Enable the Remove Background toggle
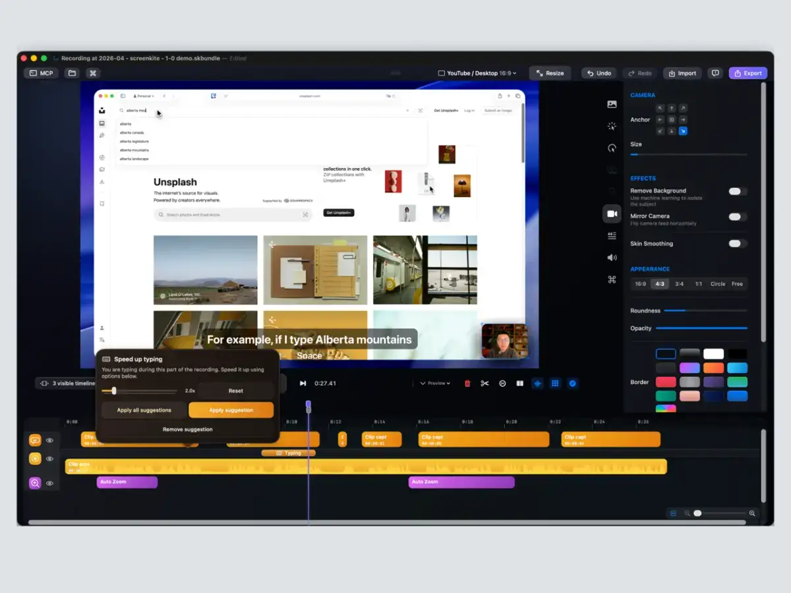This screenshot has width=791, height=593. 736,192
